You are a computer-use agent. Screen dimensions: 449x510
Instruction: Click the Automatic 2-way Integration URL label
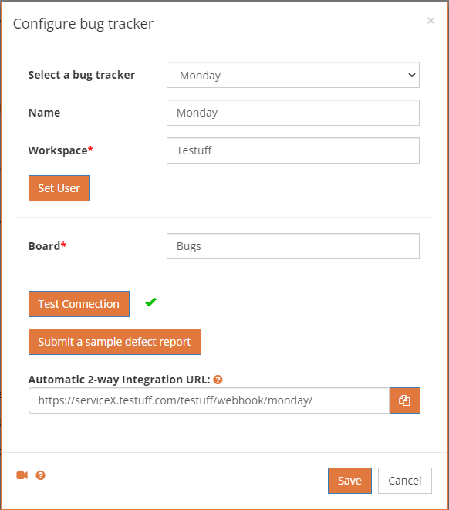[120, 380]
